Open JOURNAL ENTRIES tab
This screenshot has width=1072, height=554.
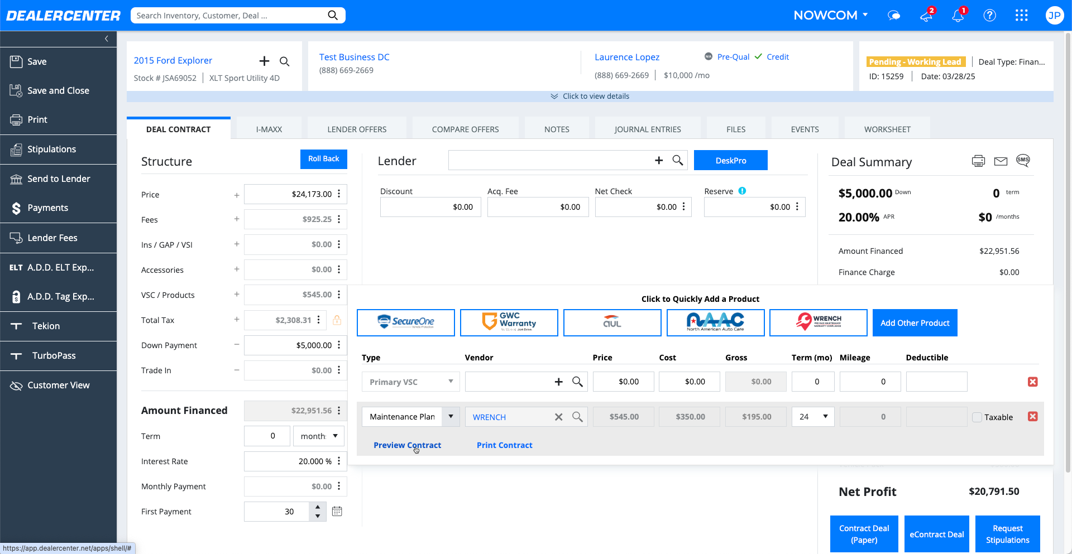tap(648, 129)
